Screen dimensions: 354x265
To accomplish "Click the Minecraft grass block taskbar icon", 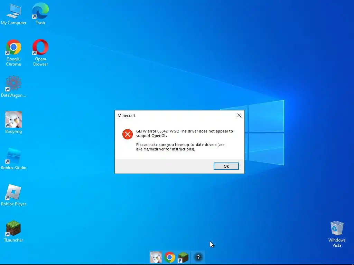I will tap(183, 257).
